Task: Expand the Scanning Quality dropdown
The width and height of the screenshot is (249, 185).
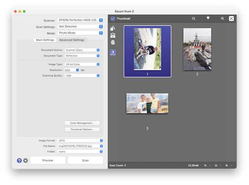Action: click(82, 76)
